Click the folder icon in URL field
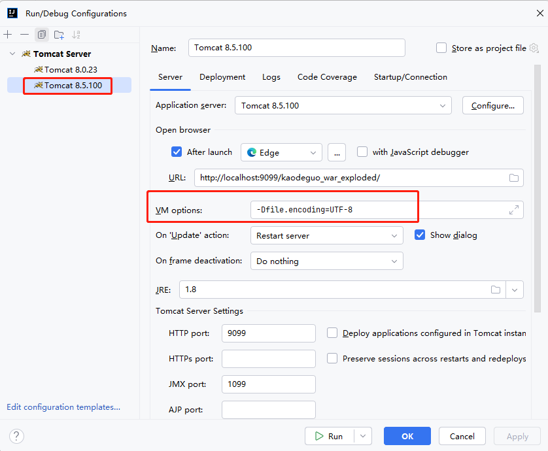Image resolution: width=548 pixels, height=451 pixels. click(x=514, y=178)
